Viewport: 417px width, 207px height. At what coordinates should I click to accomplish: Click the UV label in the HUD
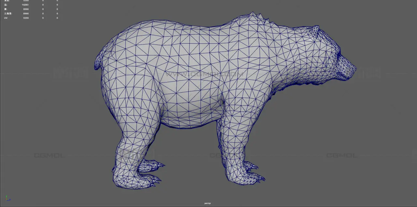[x=6, y=18]
